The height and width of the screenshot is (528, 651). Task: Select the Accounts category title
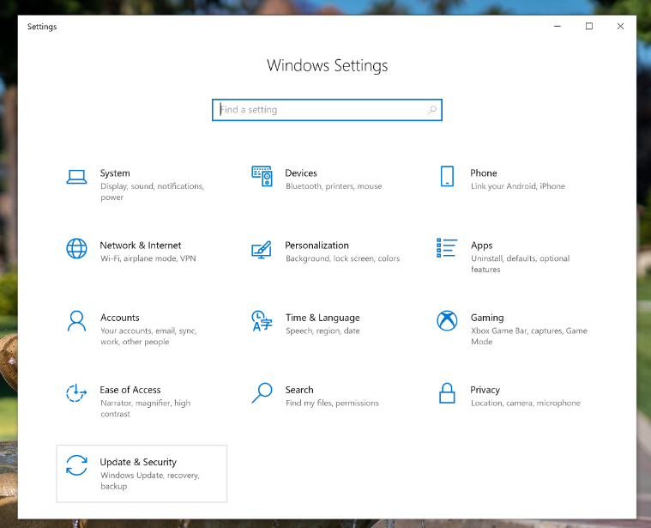point(120,318)
